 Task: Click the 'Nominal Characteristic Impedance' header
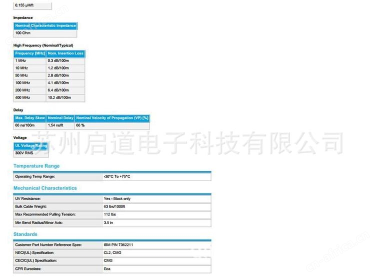pos(45,25)
